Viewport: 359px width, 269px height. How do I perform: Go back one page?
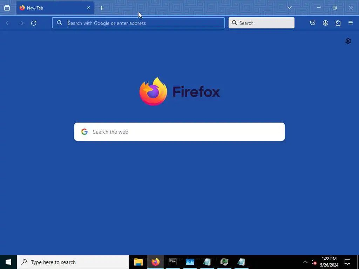pyautogui.click(x=8, y=23)
